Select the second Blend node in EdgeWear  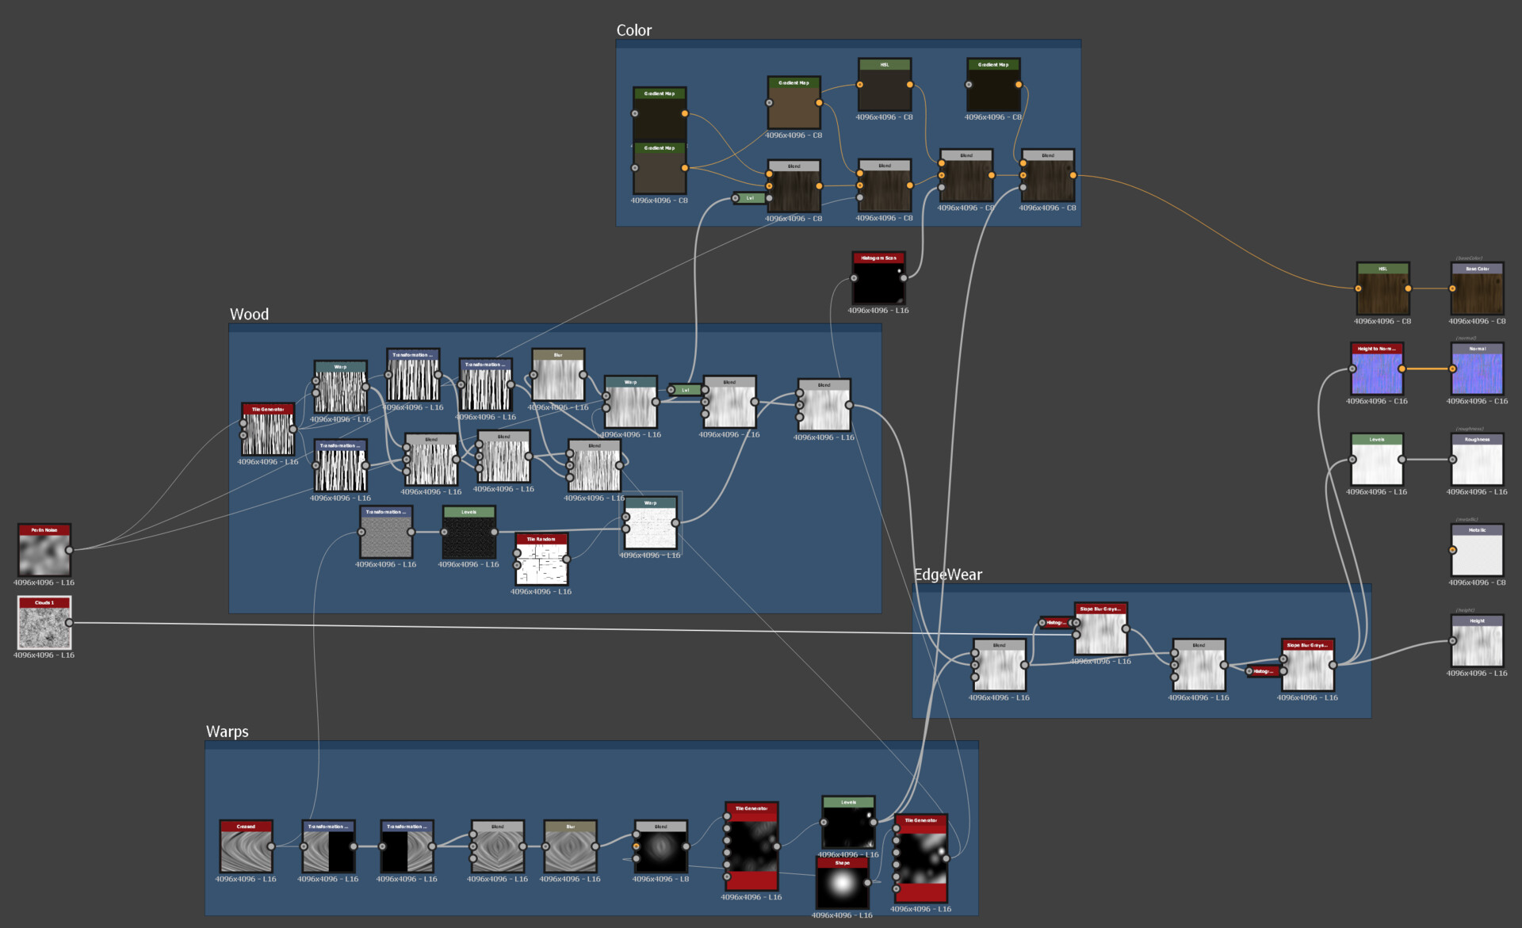tap(1199, 666)
